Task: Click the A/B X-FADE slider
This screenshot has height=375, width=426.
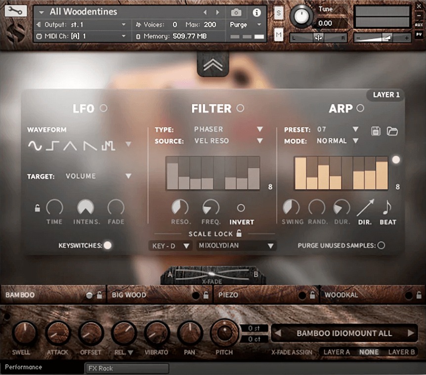Action: click(213, 274)
